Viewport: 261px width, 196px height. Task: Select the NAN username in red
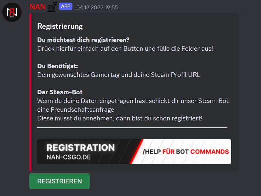[x=38, y=7]
